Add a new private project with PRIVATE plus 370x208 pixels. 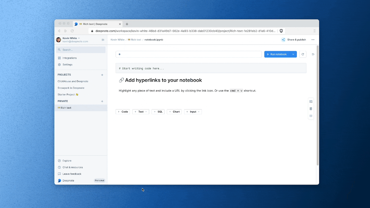pyautogui.click(x=102, y=101)
